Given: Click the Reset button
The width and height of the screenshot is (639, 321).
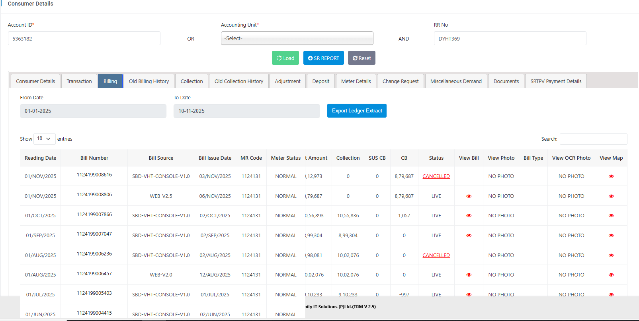Looking at the screenshot, I should click(x=361, y=58).
